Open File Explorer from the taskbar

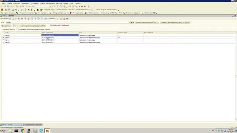[10, 131]
